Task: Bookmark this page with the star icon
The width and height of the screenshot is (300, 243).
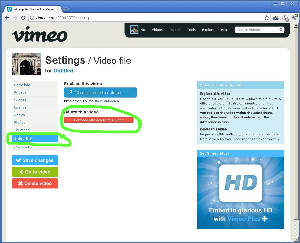Action: tap(267, 18)
